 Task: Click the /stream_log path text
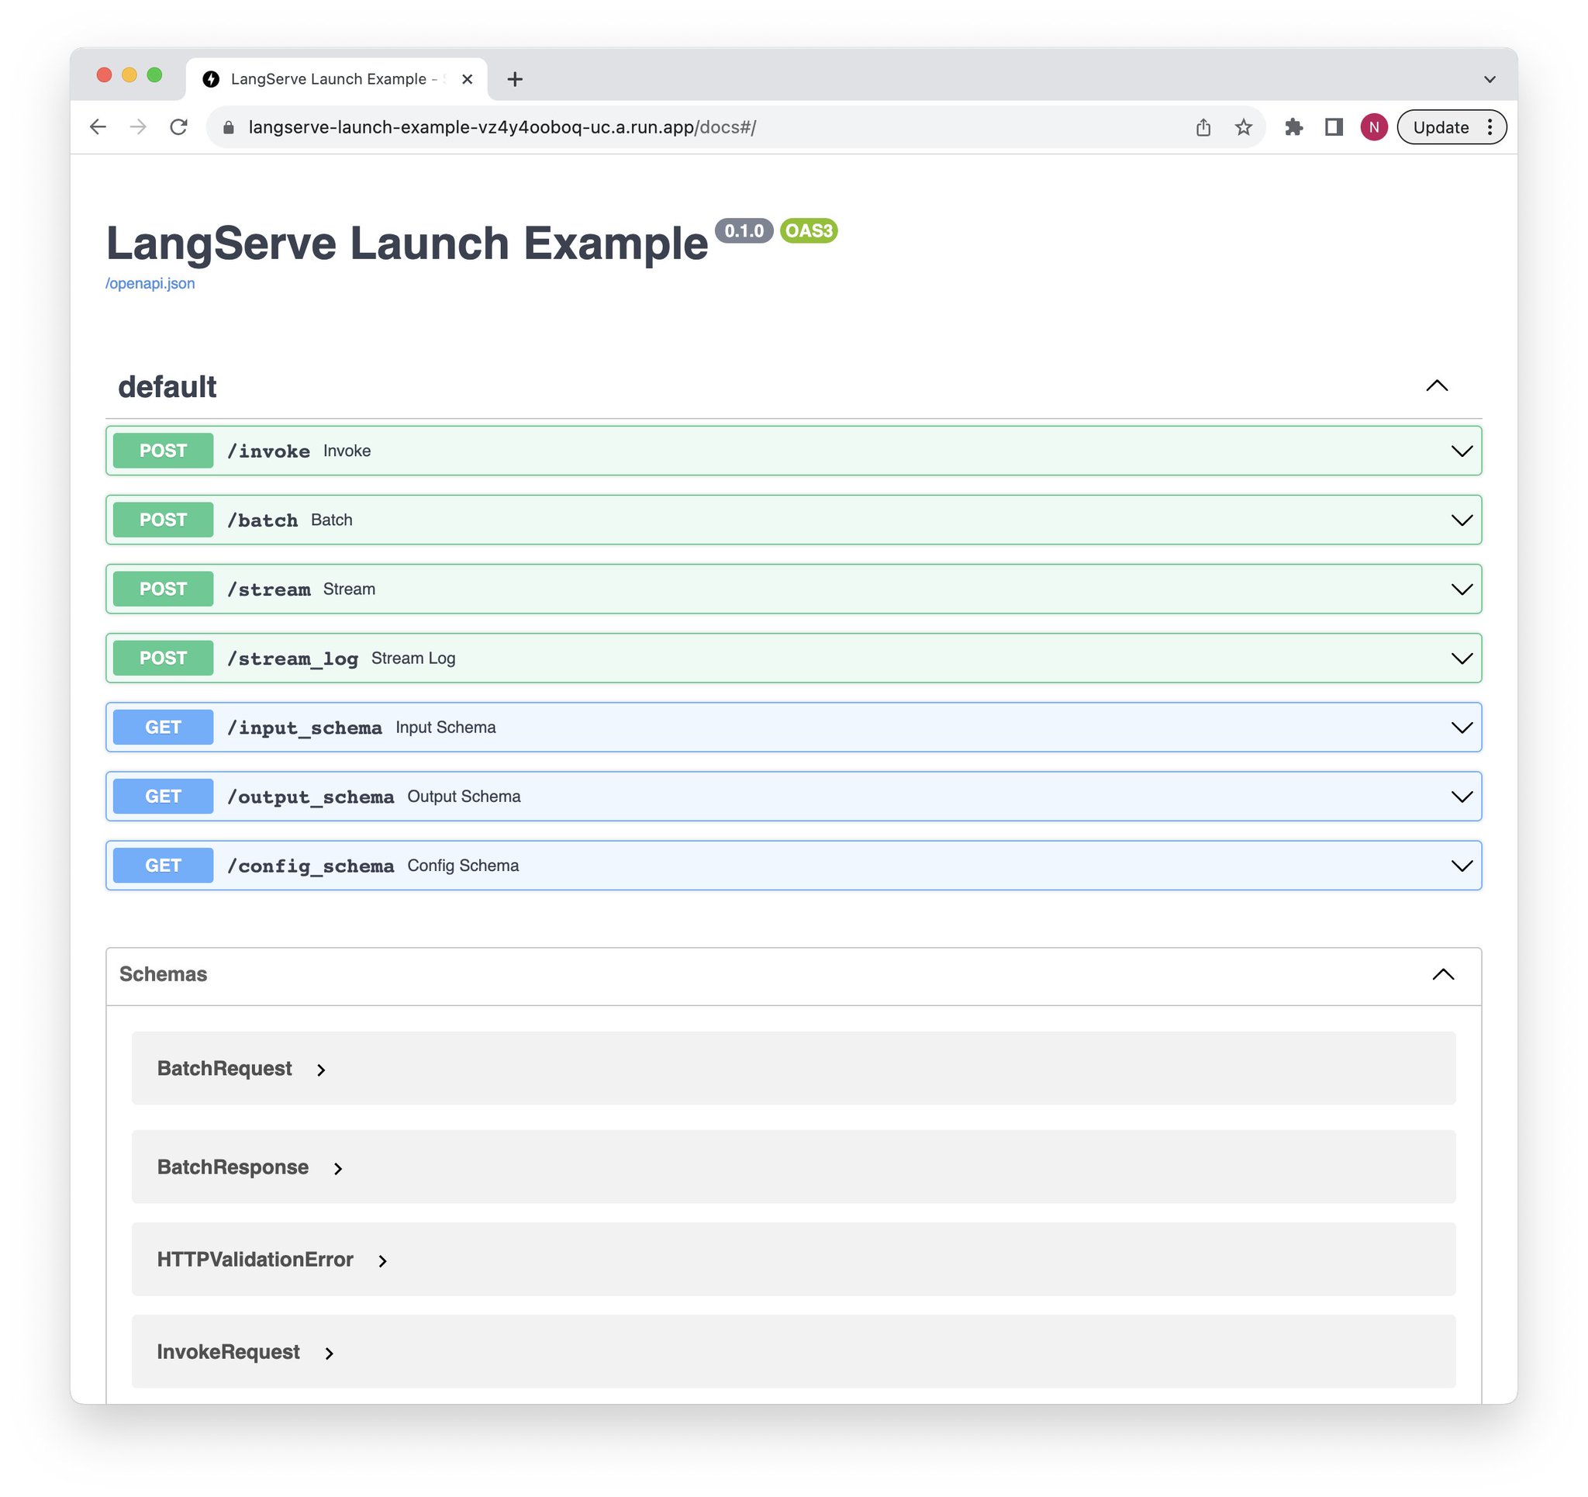pos(292,659)
